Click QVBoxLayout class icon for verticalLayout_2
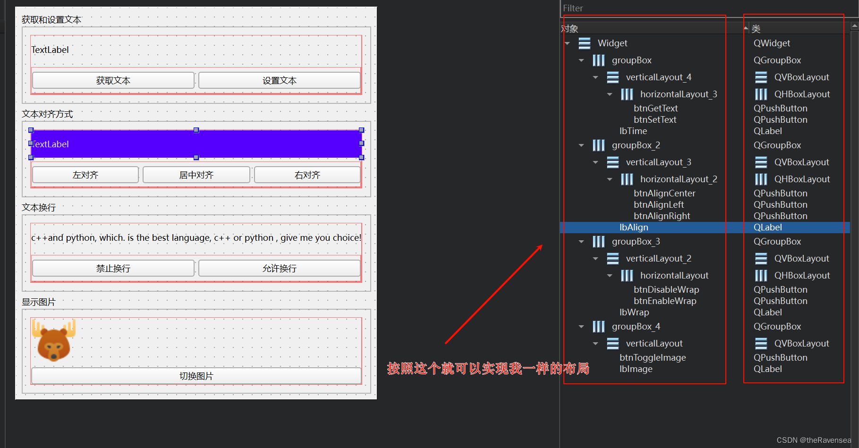This screenshot has height=448, width=859. [761, 259]
